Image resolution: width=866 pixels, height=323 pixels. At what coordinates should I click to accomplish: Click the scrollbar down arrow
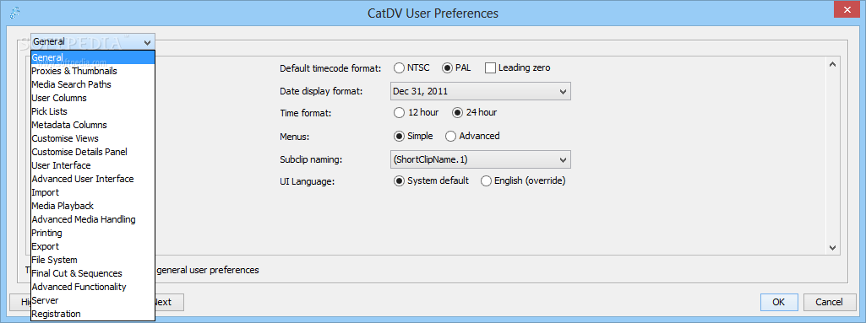(x=832, y=248)
